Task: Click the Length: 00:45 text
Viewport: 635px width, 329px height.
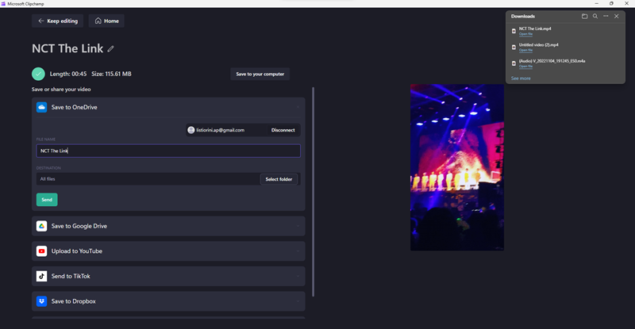Action: (68, 74)
